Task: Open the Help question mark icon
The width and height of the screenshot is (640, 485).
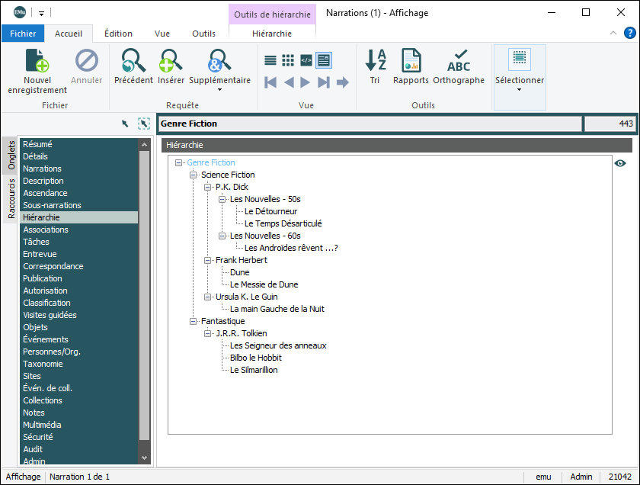Action: click(630, 33)
